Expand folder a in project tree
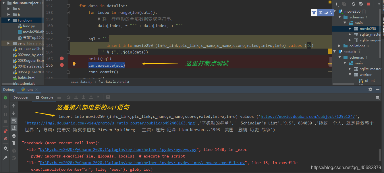The height and width of the screenshot is (173, 384). [x=9, y=9]
